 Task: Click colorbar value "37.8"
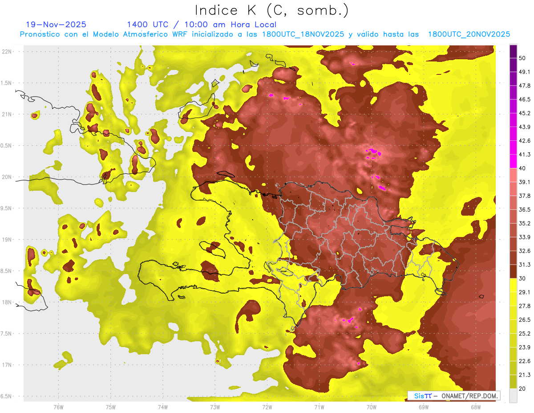tap(525, 196)
